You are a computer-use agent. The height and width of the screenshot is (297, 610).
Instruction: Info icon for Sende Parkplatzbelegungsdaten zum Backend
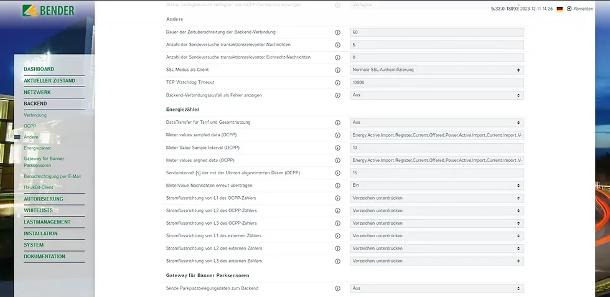[337, 288]
